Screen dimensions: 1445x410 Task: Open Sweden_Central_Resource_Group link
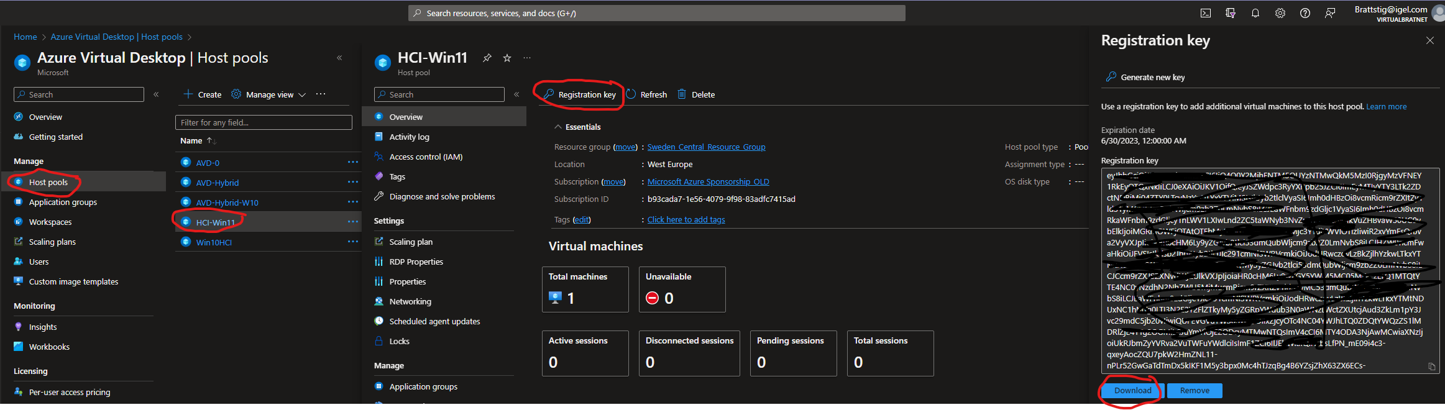click(x=706, y=147)
